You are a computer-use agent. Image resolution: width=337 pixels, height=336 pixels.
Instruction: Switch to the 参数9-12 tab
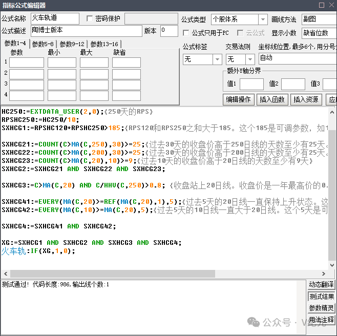pos(72,44)
